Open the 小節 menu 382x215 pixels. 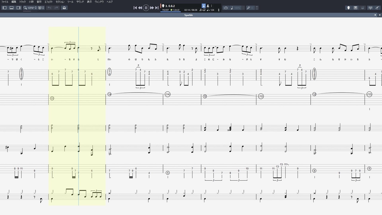coord(31,2)
